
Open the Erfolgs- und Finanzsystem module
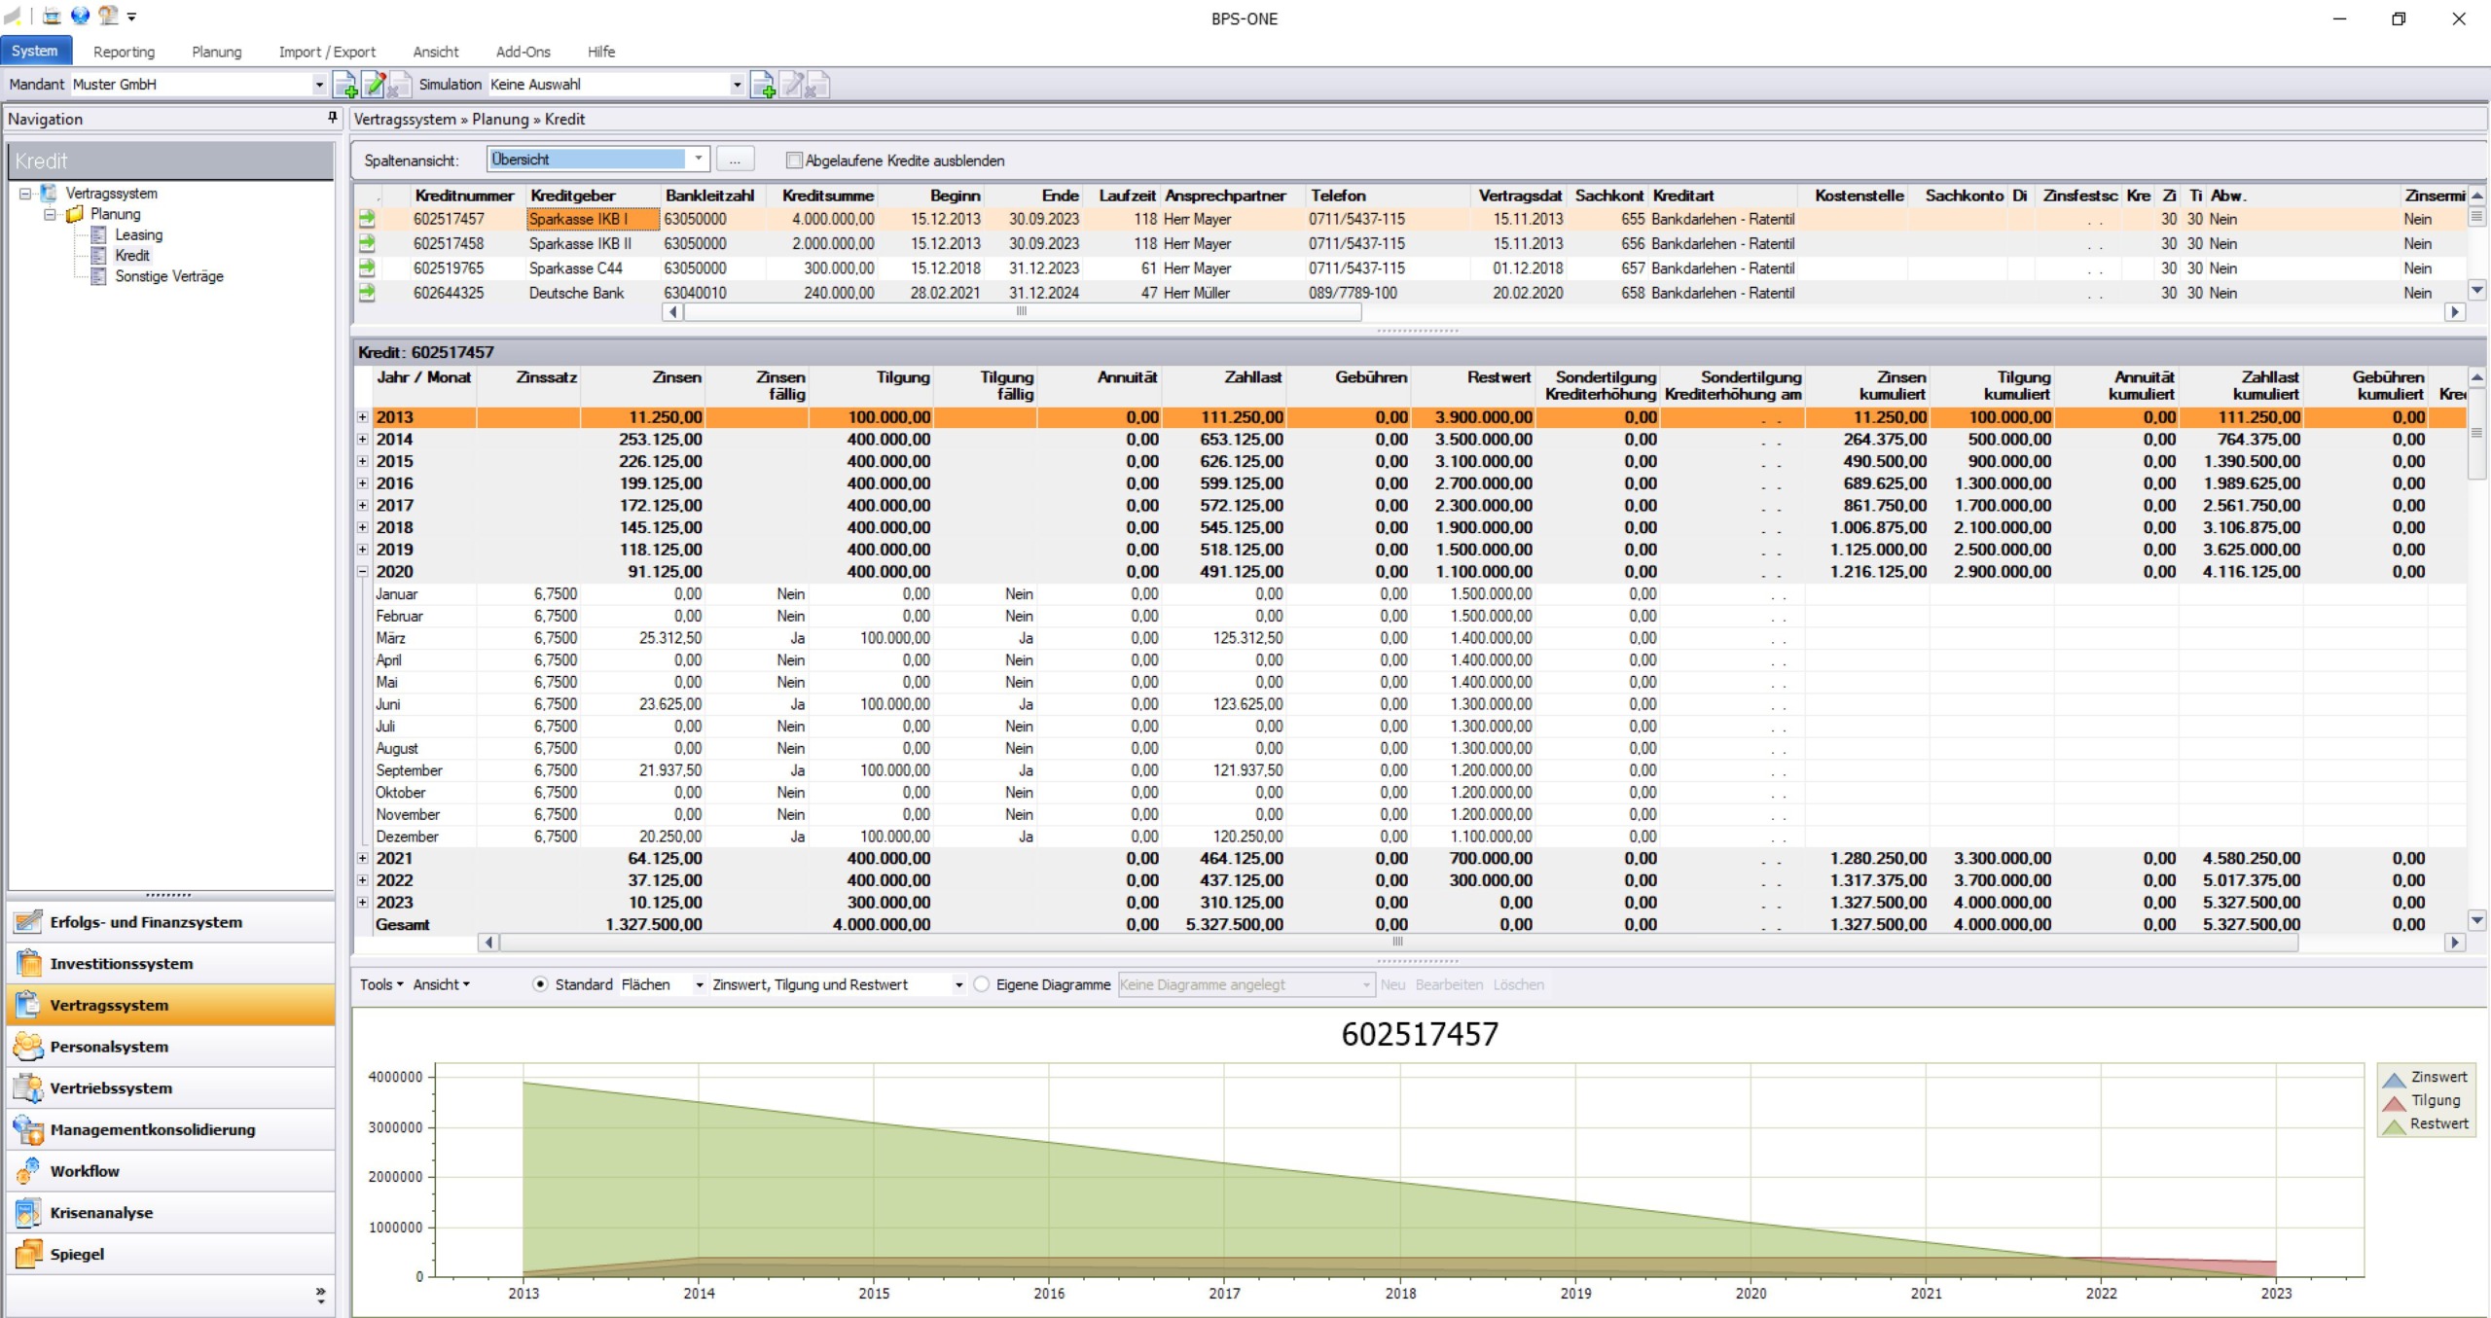(x=171, y=921)
